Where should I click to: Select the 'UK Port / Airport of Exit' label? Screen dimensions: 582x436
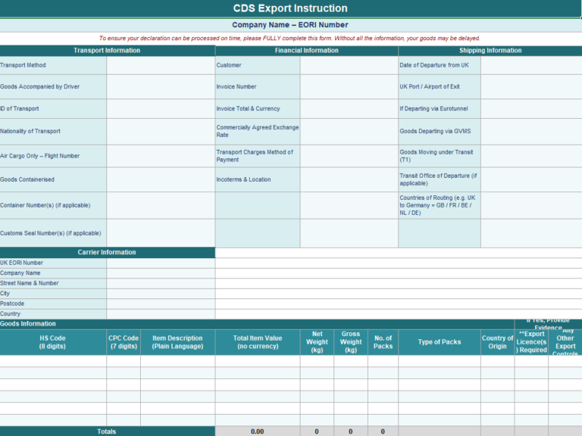(430, 87)
